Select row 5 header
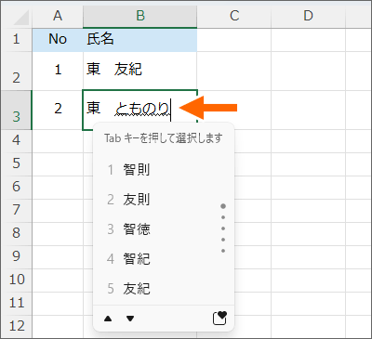This screenshot has height=339, width=372. [x=16, y=164]
